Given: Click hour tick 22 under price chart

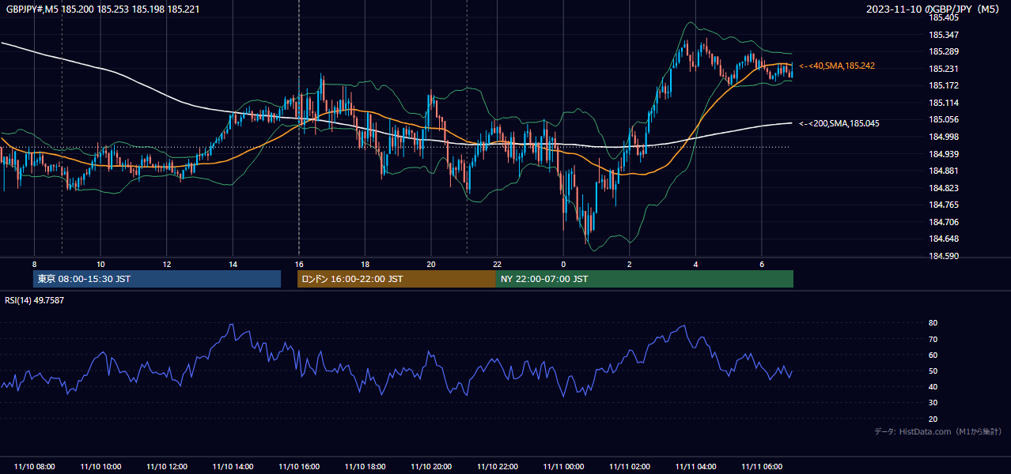Looking at the screenshot, I should (x=498, y=264).
